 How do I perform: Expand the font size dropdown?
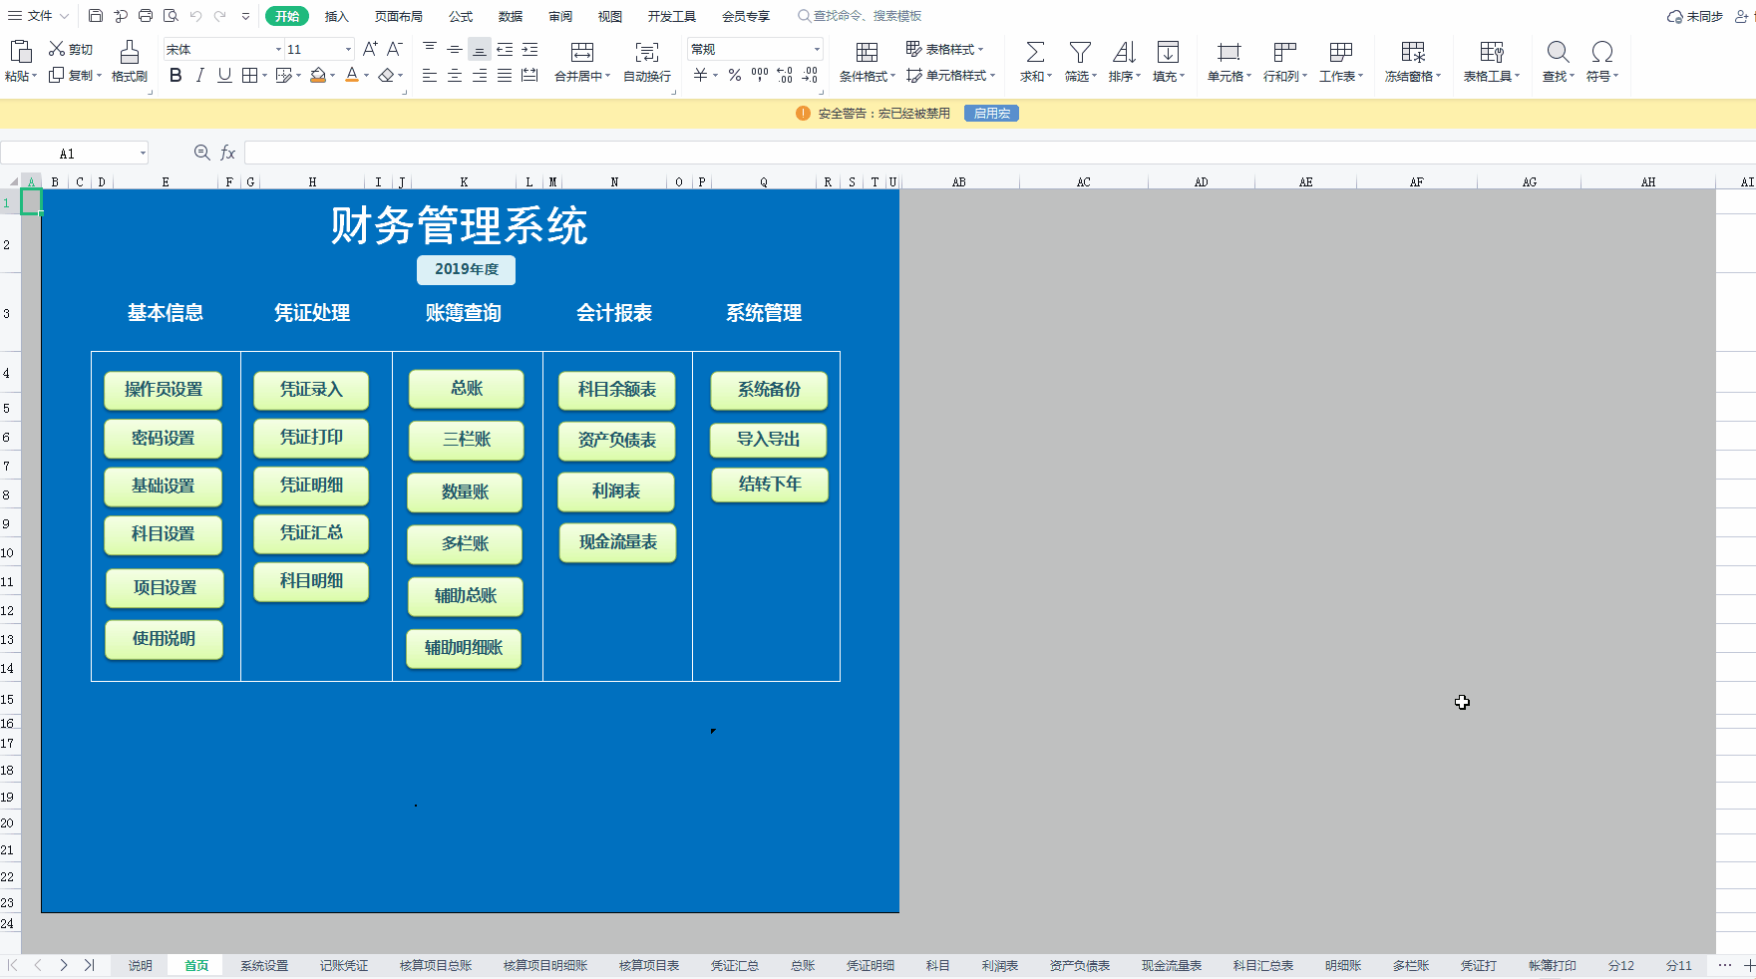pos(348,48)
